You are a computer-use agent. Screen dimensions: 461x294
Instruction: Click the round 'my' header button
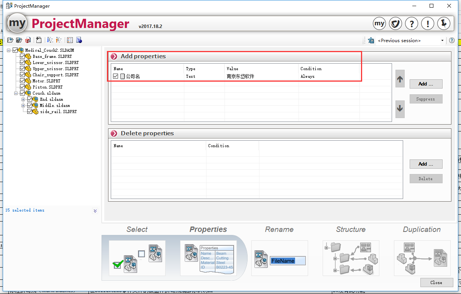(x=379, y=24)
